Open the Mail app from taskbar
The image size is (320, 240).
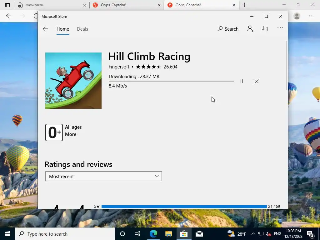pyautogui.click(x=199, y=234)
